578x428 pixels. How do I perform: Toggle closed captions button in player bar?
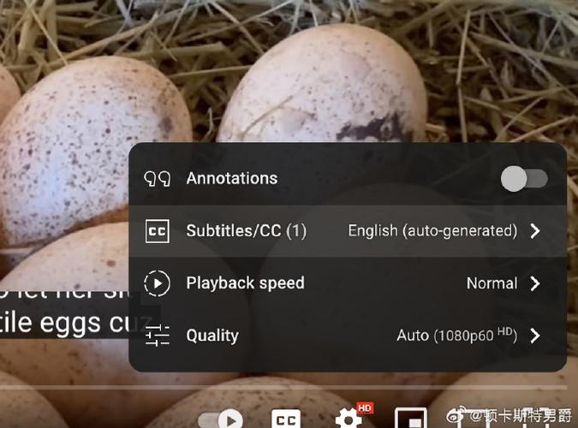pyautogui.click(x=286, y=419)
